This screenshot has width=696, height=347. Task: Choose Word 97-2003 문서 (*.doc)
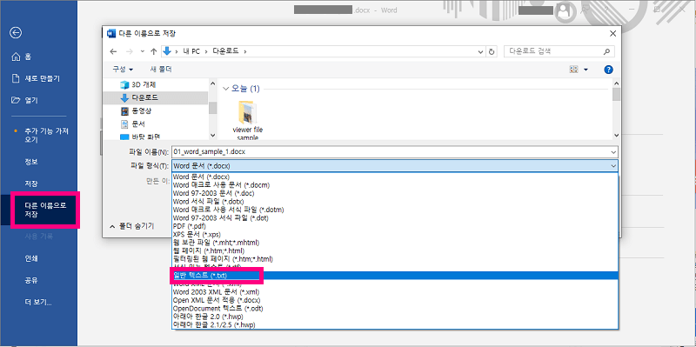[x=395, y=193]
